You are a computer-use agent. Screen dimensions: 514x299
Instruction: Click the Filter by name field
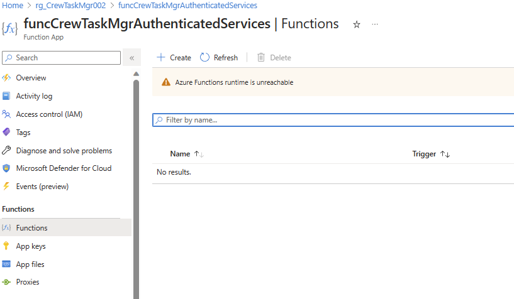[x=333, y=120]
